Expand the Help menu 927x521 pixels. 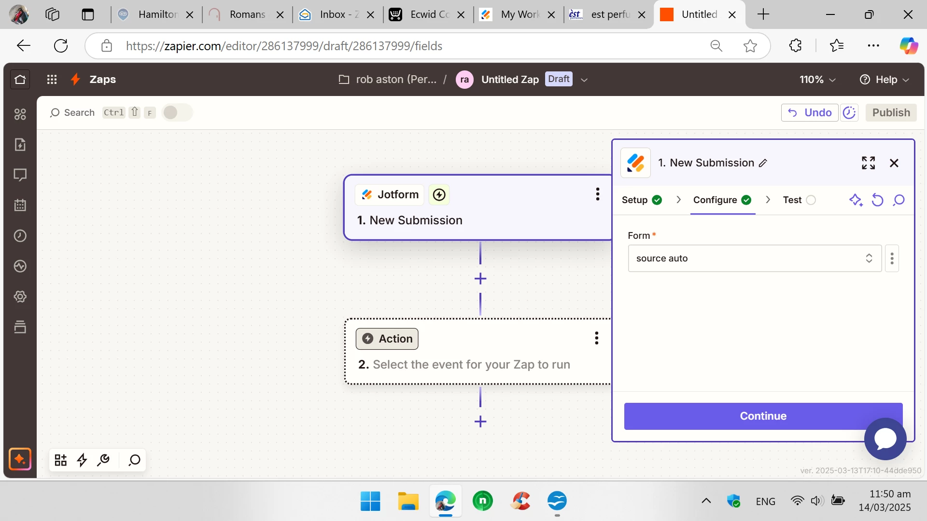pyautogui.click(x=885, y=80)
